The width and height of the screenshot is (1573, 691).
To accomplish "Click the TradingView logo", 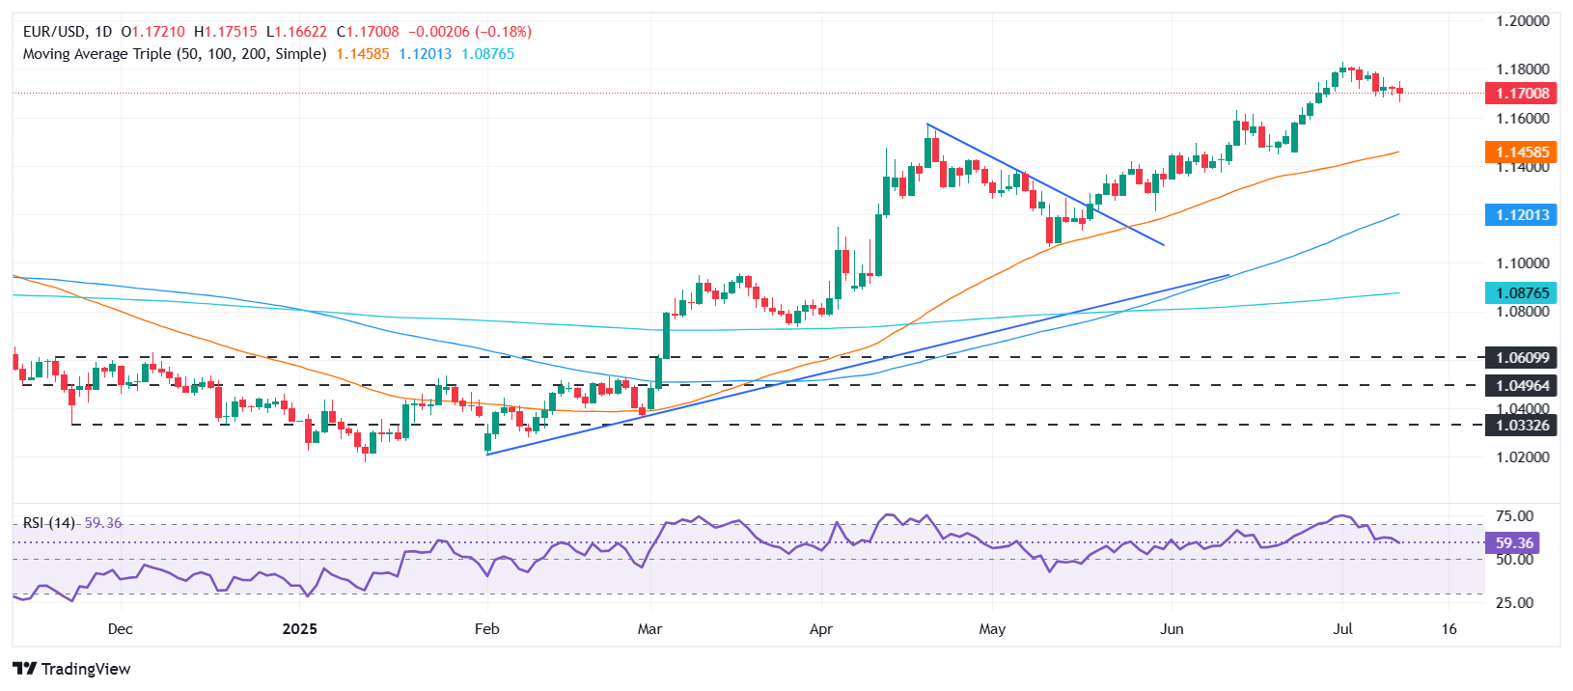I will click(x=72, y=669).
